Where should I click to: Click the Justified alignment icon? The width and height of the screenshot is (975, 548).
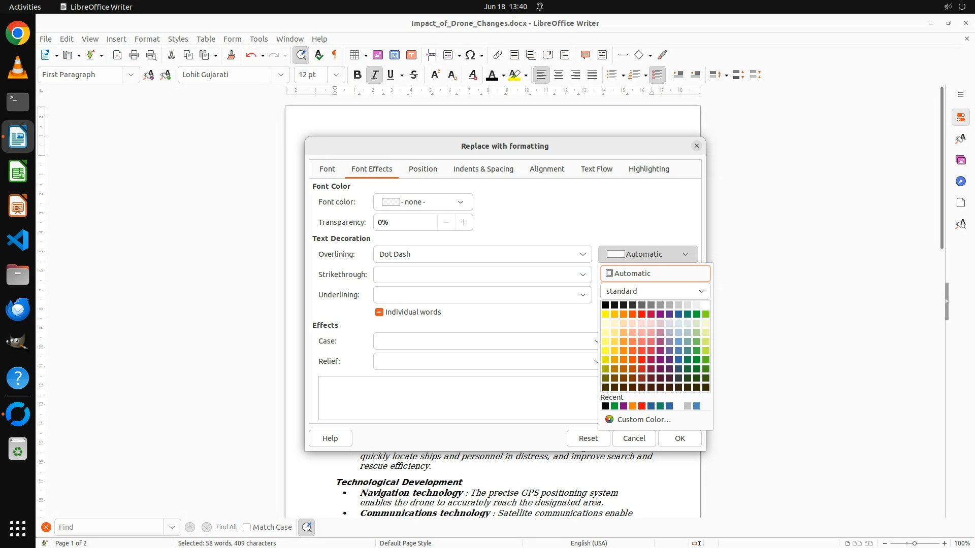click(x=592, y=75)
